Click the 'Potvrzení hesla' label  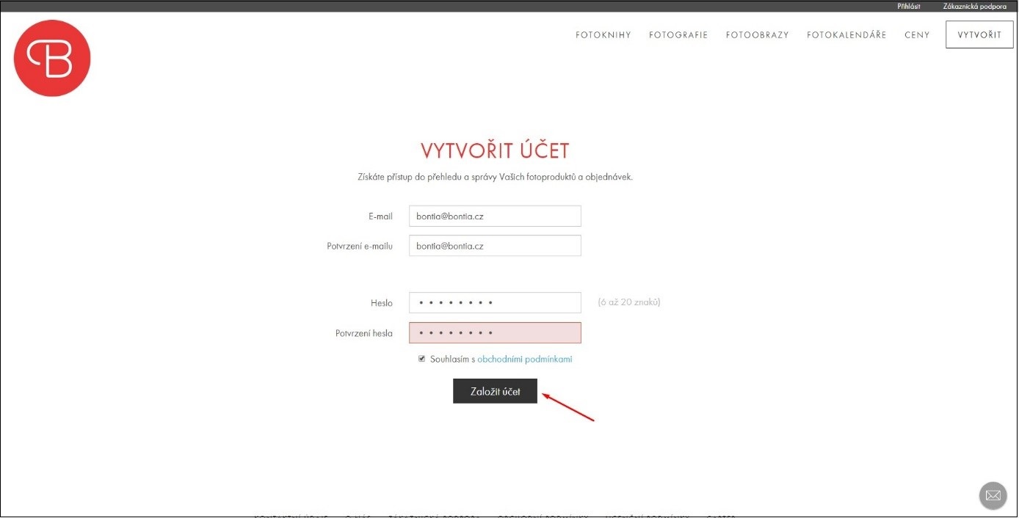click(x=364, y=333)
